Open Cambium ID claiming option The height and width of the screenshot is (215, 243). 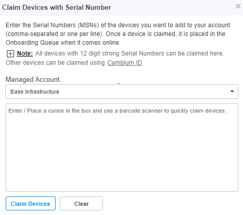(x=125, y=63)
